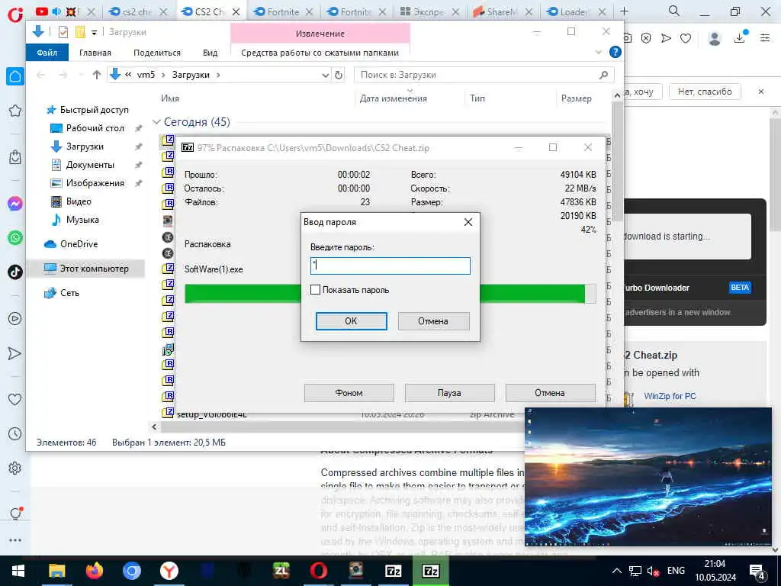Open history clock icon in Opera sidebar
The image size is (781, 586).
(x=15, y=433)
